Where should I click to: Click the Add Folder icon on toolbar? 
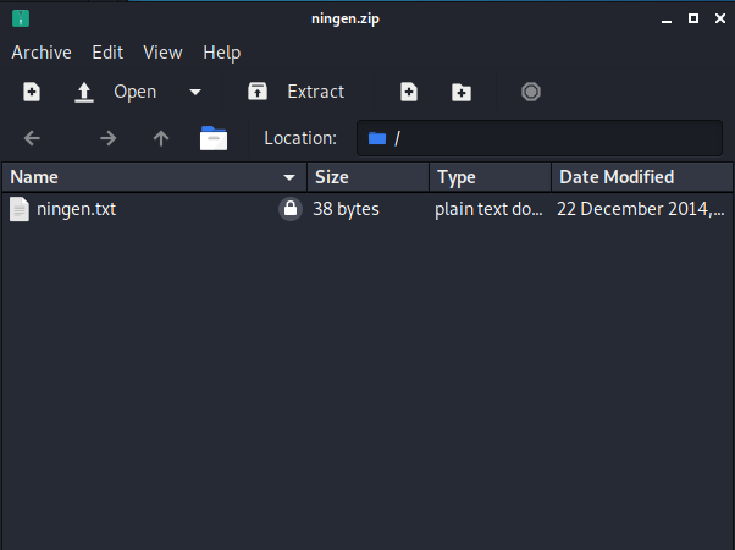click(461, 92)
